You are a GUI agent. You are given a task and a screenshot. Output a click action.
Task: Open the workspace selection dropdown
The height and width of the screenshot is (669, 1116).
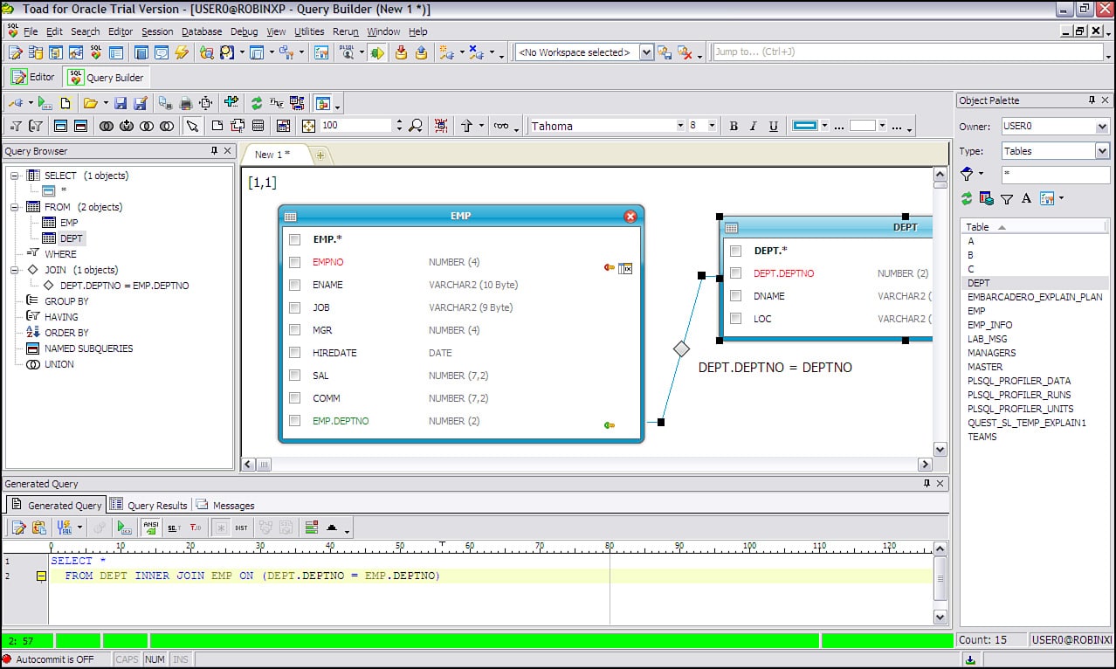pos(646,52)
